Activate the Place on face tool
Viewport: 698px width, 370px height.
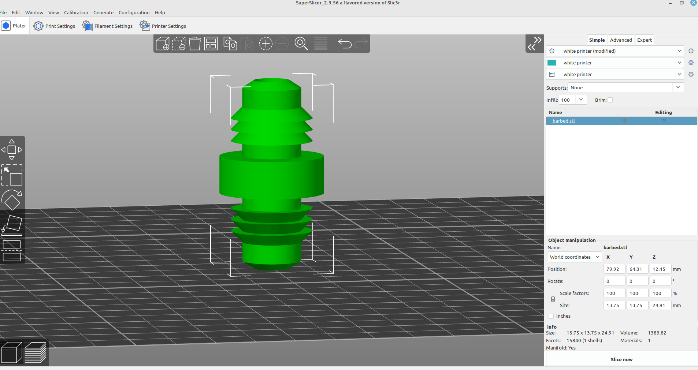(12, 225)
